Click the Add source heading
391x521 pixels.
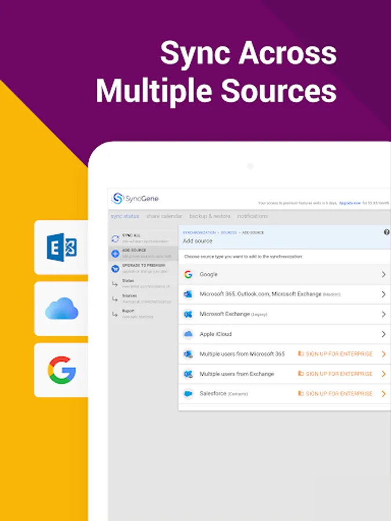point(198,241)
